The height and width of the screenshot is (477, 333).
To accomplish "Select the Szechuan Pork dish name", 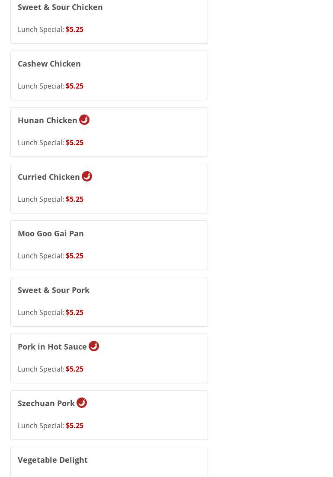I will coord(46,404).
